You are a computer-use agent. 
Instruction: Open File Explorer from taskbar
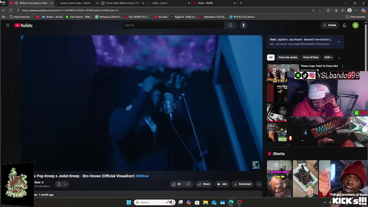206,202
